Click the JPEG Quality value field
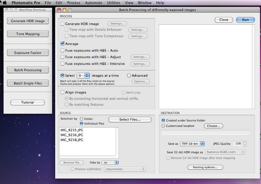 (x=237, y=144)
